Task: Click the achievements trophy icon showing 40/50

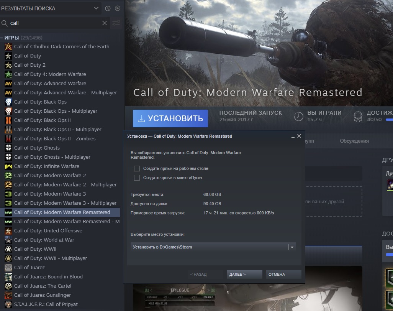Action: pyautogui.click(x=357, y=115)
